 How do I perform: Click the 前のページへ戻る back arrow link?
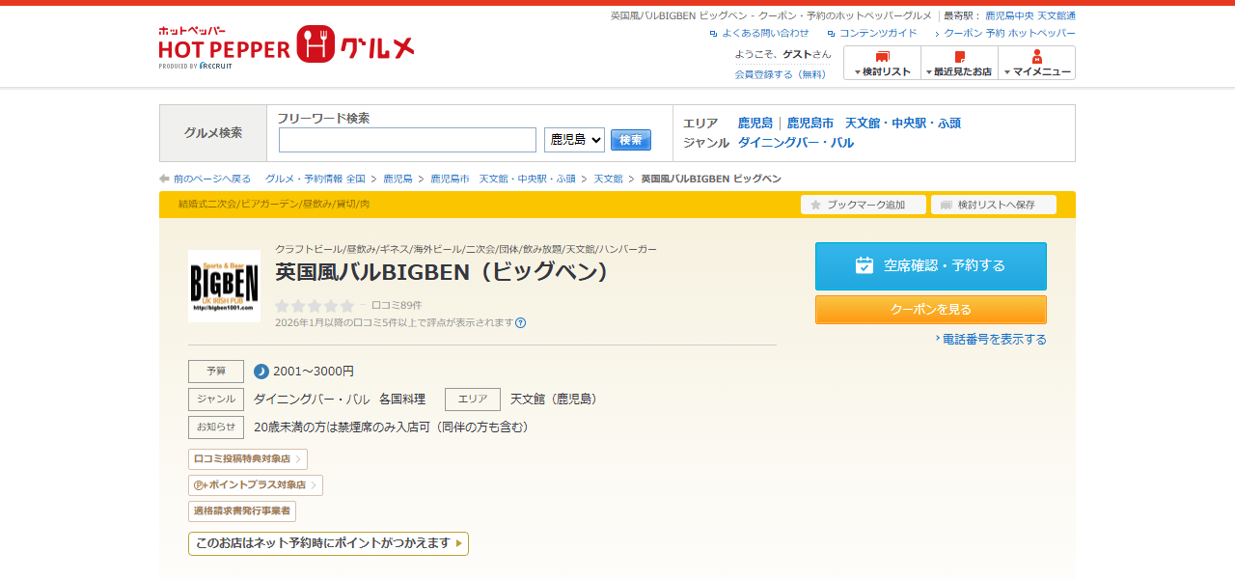[x=205, y=179]
